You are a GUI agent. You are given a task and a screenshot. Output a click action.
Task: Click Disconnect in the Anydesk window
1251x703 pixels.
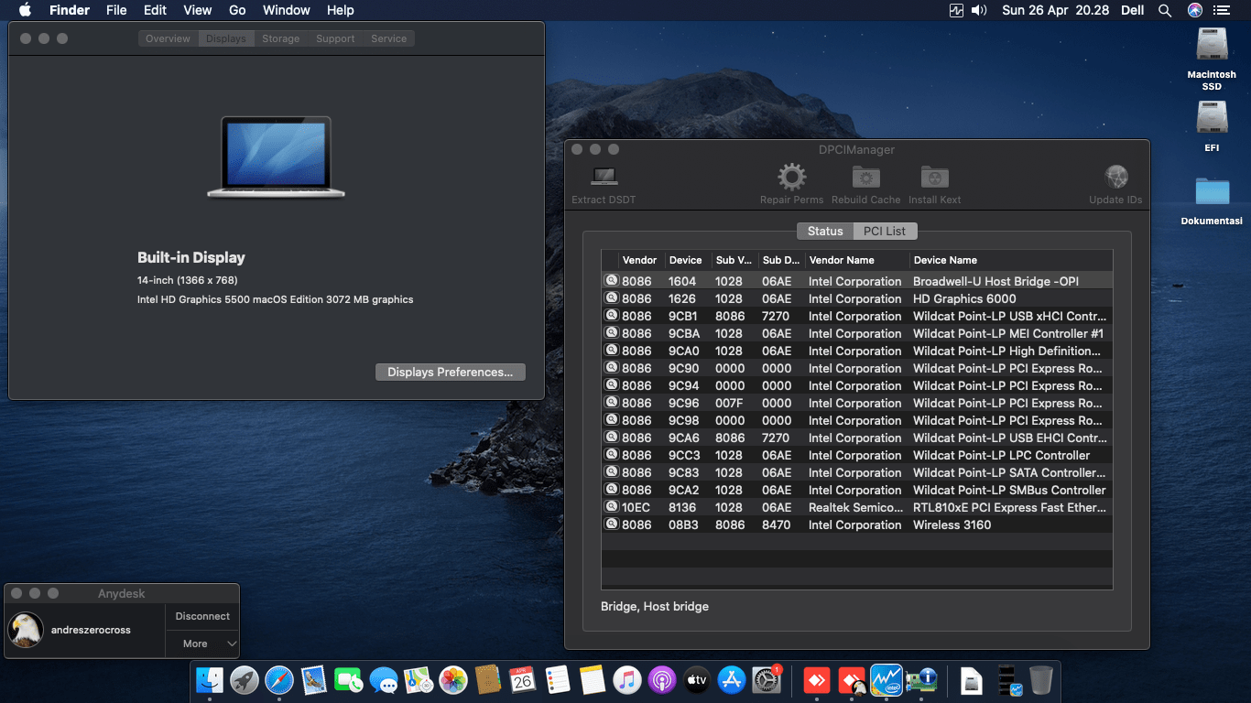[202, 616]
